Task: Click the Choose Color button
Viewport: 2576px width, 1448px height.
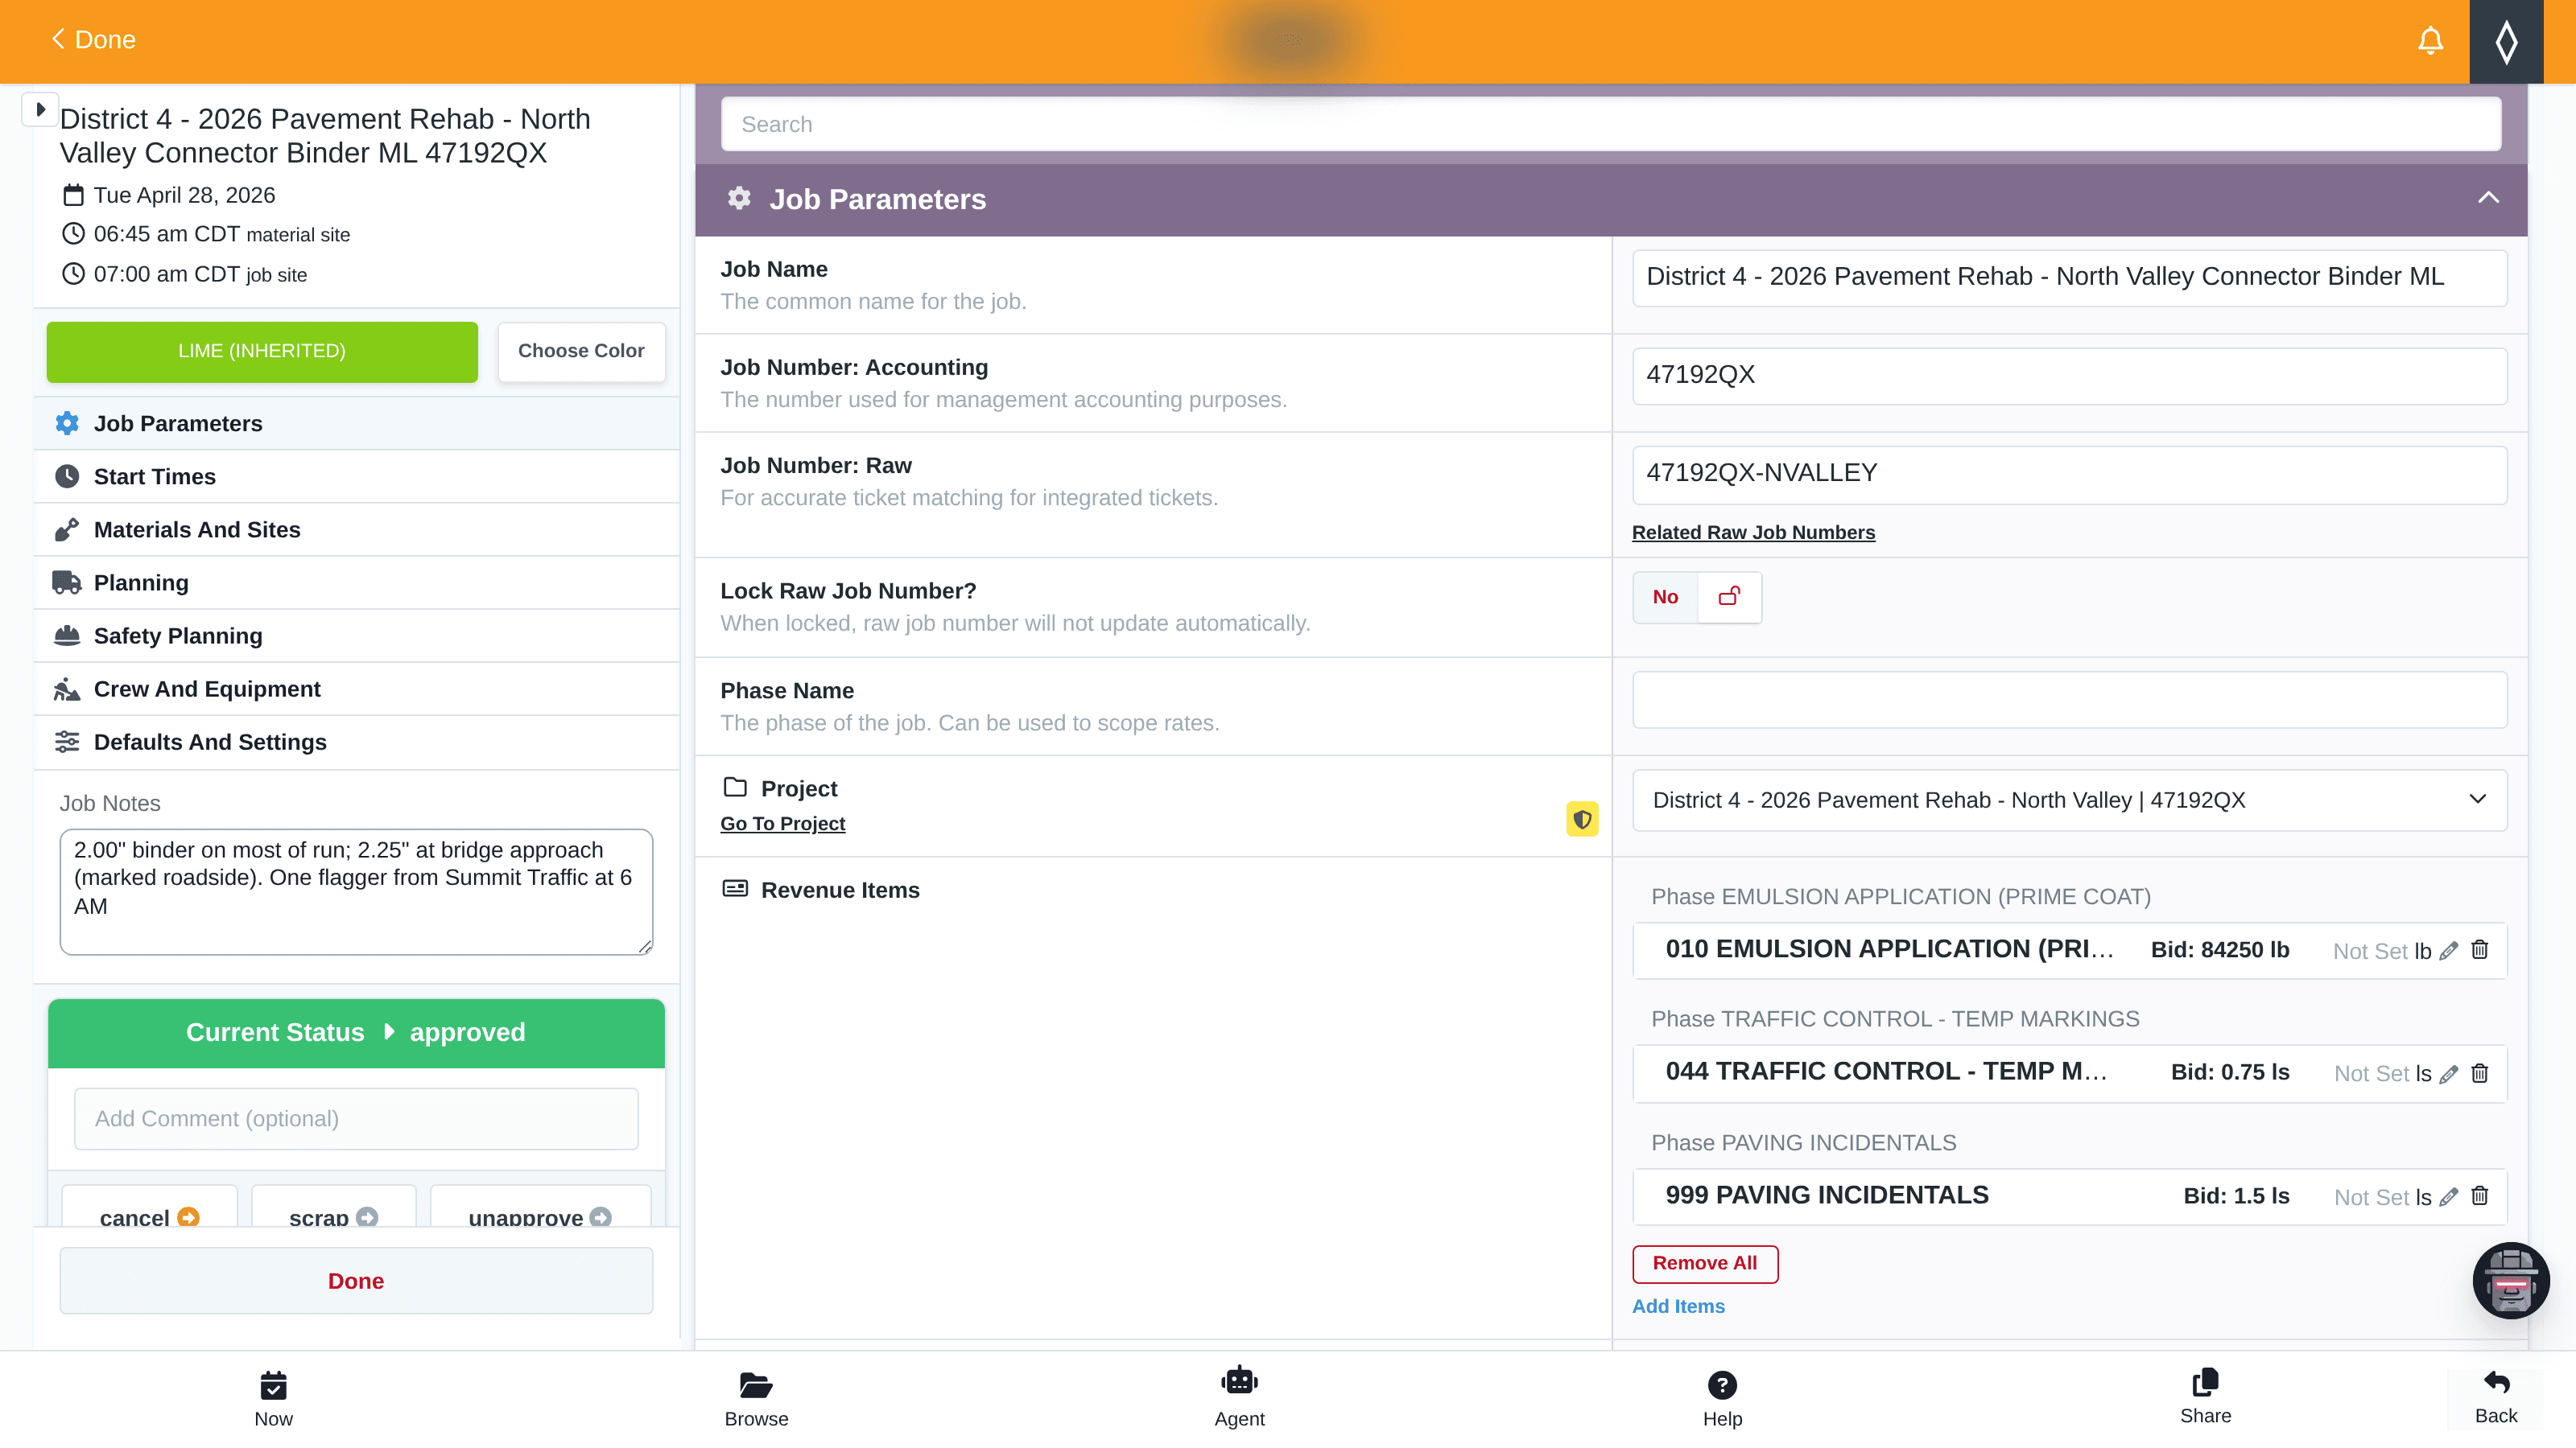Action: 581,352
